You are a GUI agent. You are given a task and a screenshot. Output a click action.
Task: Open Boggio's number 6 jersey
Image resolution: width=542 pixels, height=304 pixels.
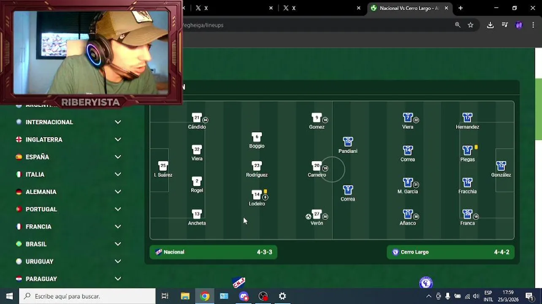257,137
